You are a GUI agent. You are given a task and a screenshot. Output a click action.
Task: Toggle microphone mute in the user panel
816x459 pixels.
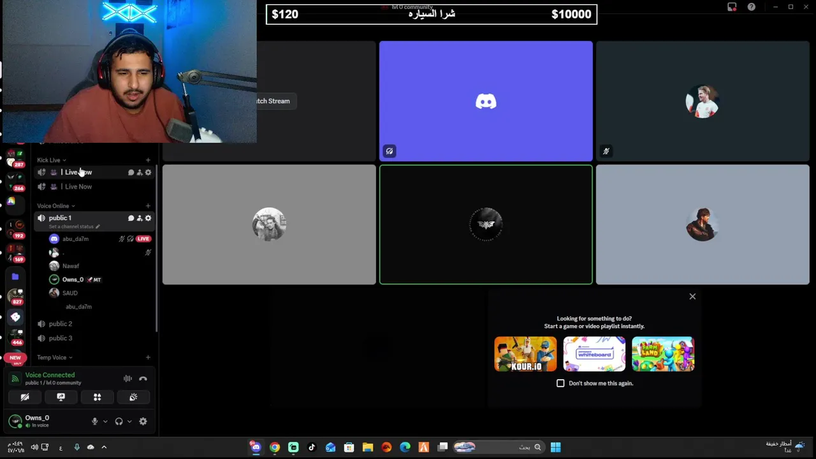(94, 421)
